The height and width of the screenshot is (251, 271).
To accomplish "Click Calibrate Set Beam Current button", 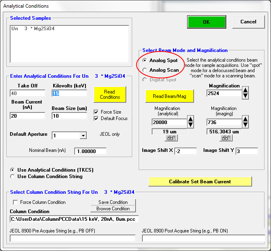I will click(200, 182).
